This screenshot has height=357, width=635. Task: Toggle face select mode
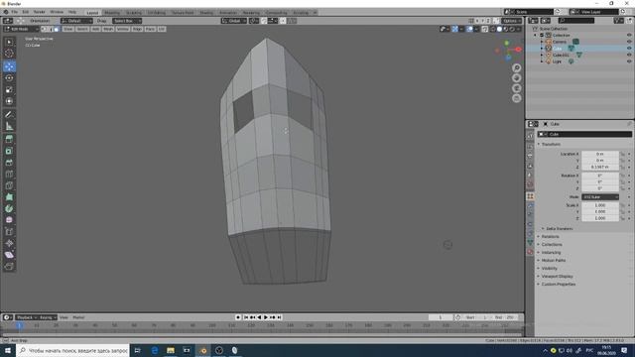[57, 29]
